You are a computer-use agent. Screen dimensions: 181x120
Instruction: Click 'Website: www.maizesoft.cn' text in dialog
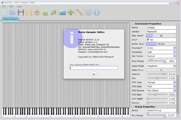pyautogui.click(x=92, y=50)
